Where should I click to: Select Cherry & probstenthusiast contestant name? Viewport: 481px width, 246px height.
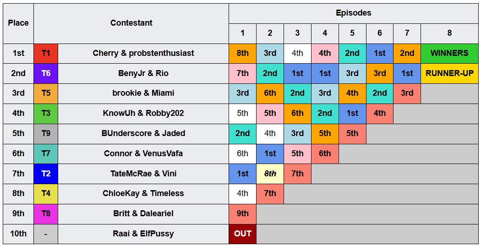tap(143, 54)
